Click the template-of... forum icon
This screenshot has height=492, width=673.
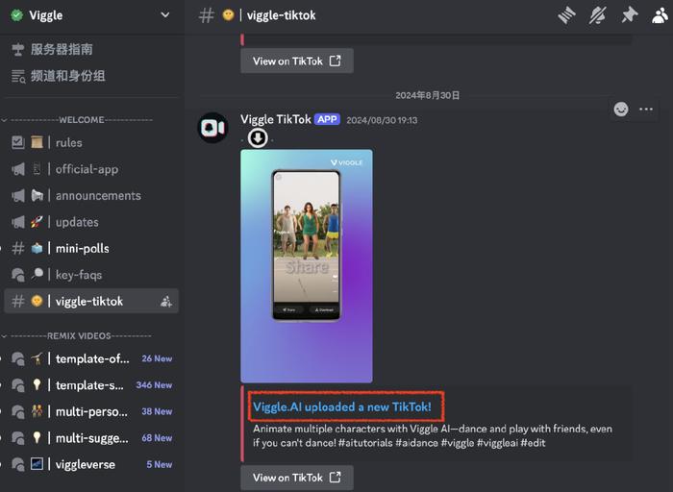pyautogui.click(x=18, y=358)
